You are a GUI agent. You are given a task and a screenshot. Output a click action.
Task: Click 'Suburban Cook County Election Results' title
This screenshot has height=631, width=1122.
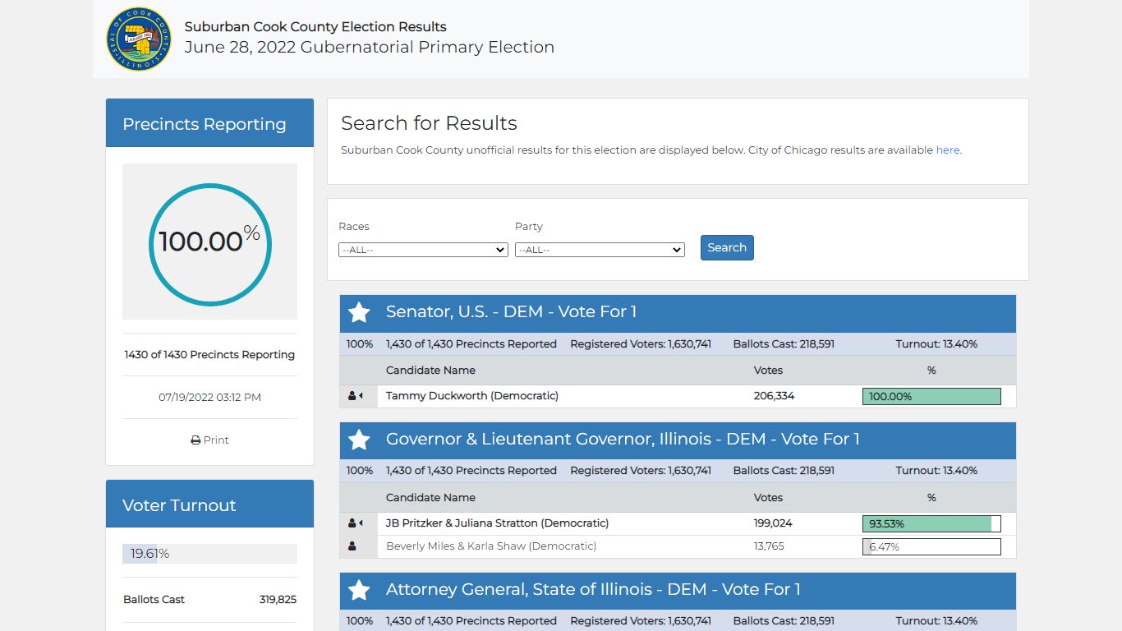315,27
